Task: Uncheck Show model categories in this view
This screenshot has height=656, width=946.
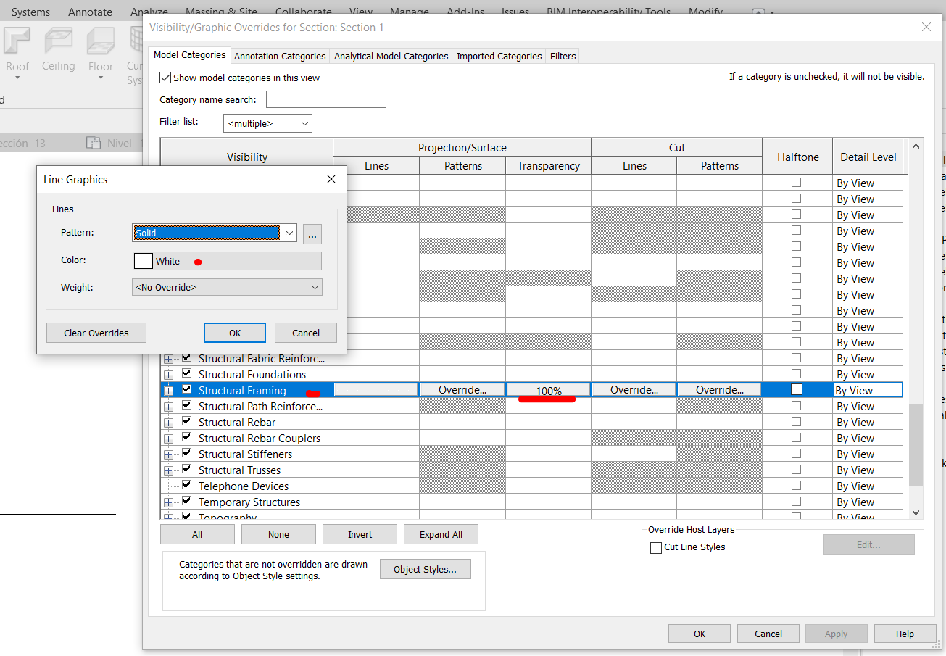Action: (x=166, y=78)
